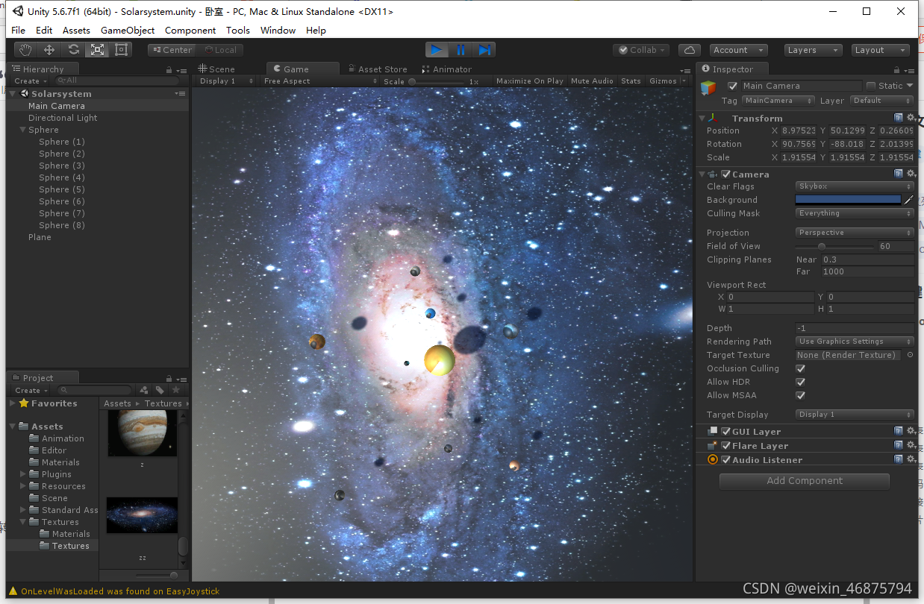
Task: Toggle the Audio Listener enabled checkbox
Action: pos(725,459)
